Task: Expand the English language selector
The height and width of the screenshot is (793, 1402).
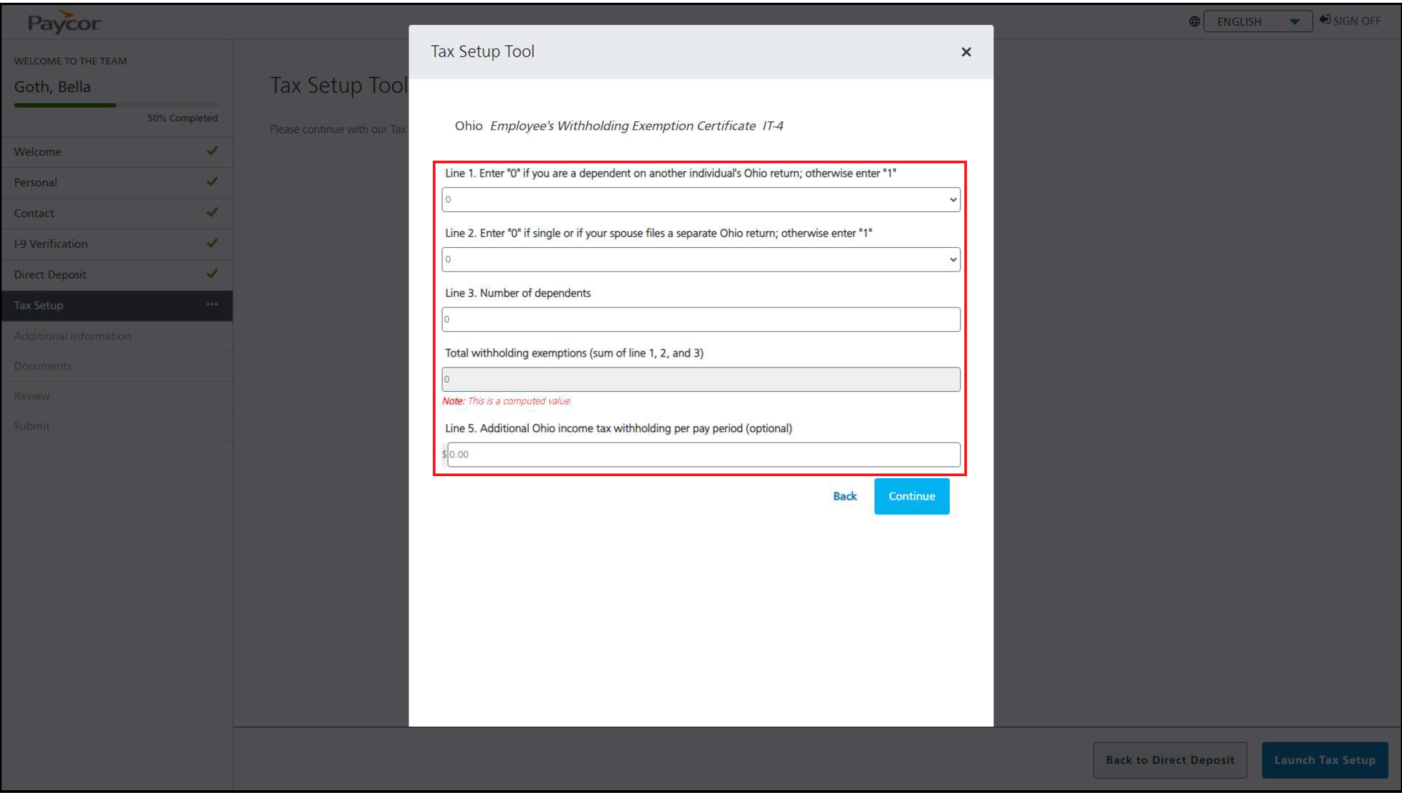Action: point(1257,22)
